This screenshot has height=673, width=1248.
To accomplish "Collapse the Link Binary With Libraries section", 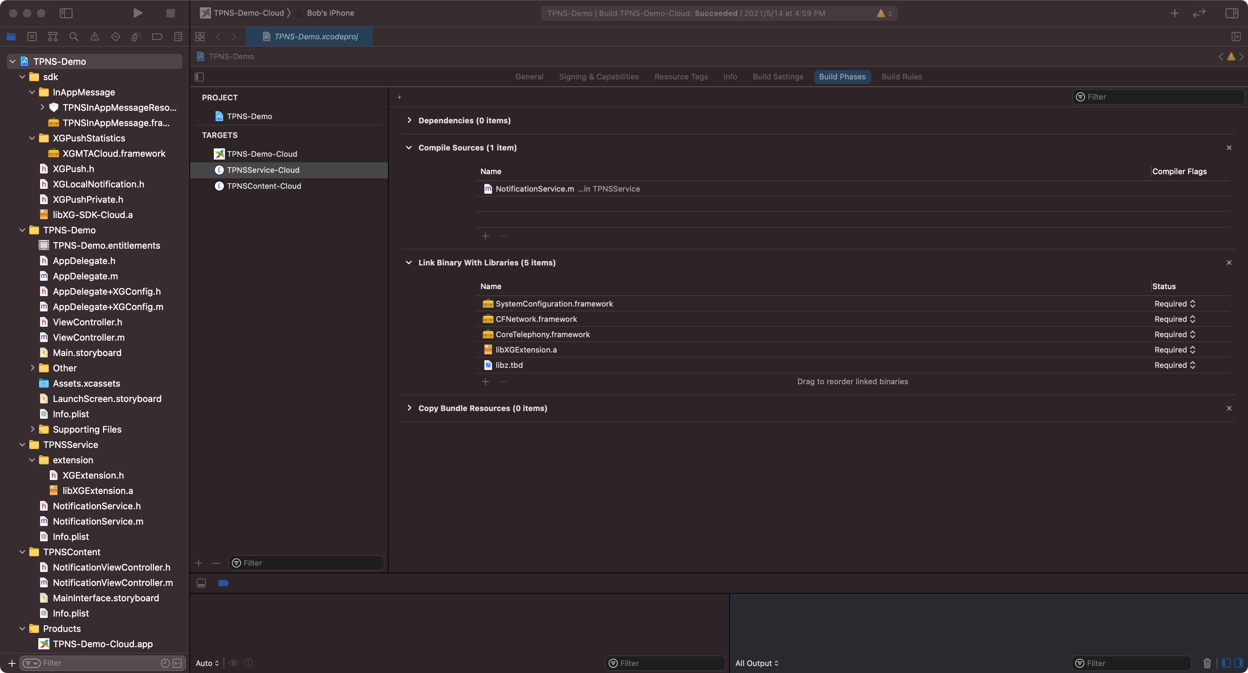I will (x=409, y=262).
